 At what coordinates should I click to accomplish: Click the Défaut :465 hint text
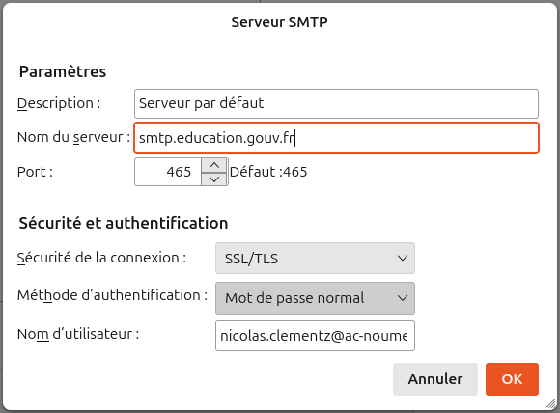268,172
